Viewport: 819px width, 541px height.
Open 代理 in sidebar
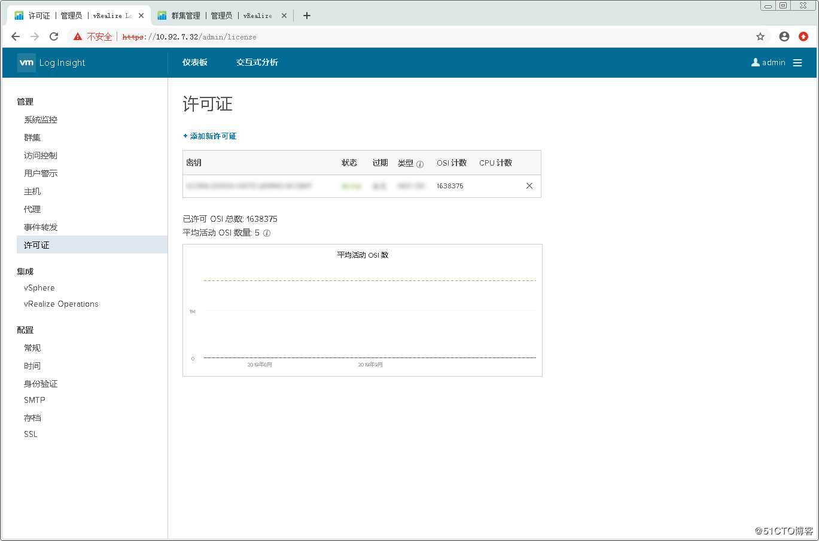(x=32, y=209)
